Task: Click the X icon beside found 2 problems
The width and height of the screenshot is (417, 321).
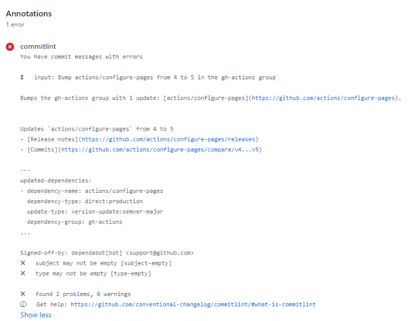Action: tap(23, 294)
